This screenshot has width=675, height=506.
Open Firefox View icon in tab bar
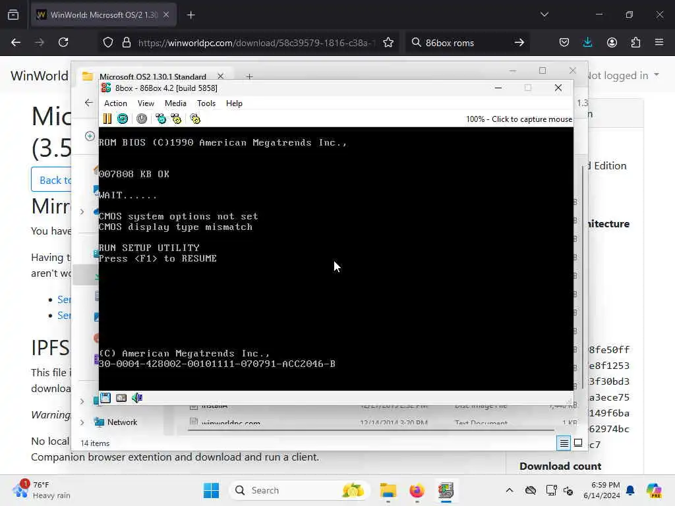tap(13, 15)
